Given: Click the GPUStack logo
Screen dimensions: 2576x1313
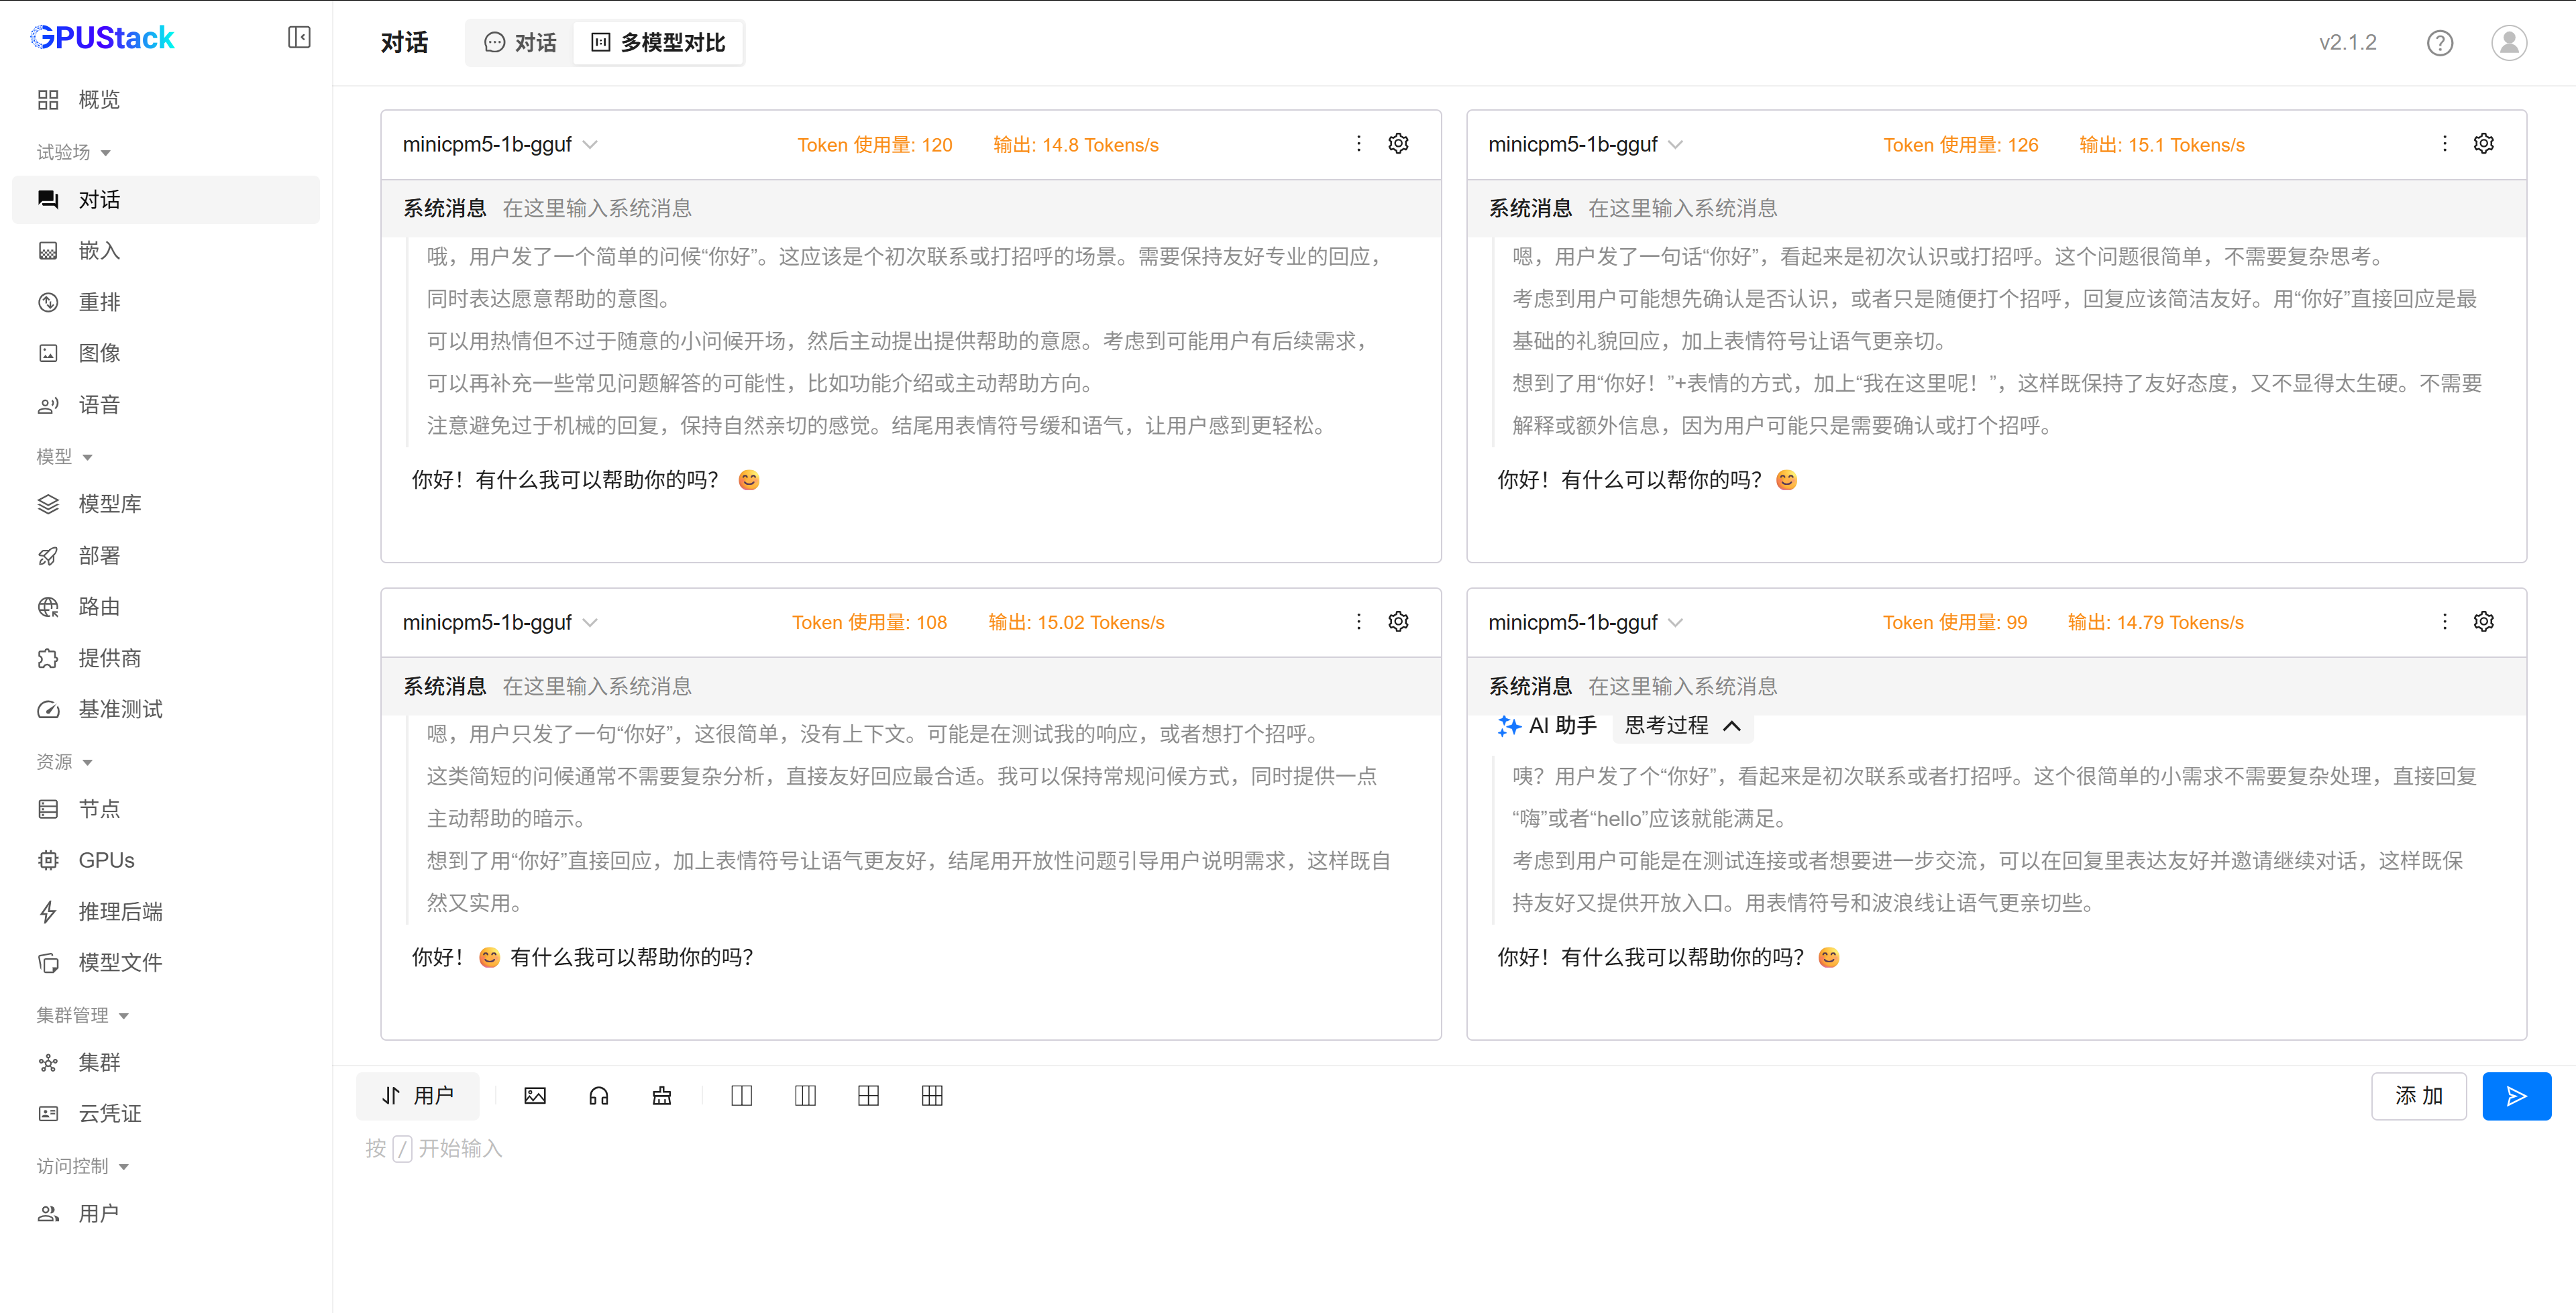Looking at the screenshot, I should (x=102, y=38).
